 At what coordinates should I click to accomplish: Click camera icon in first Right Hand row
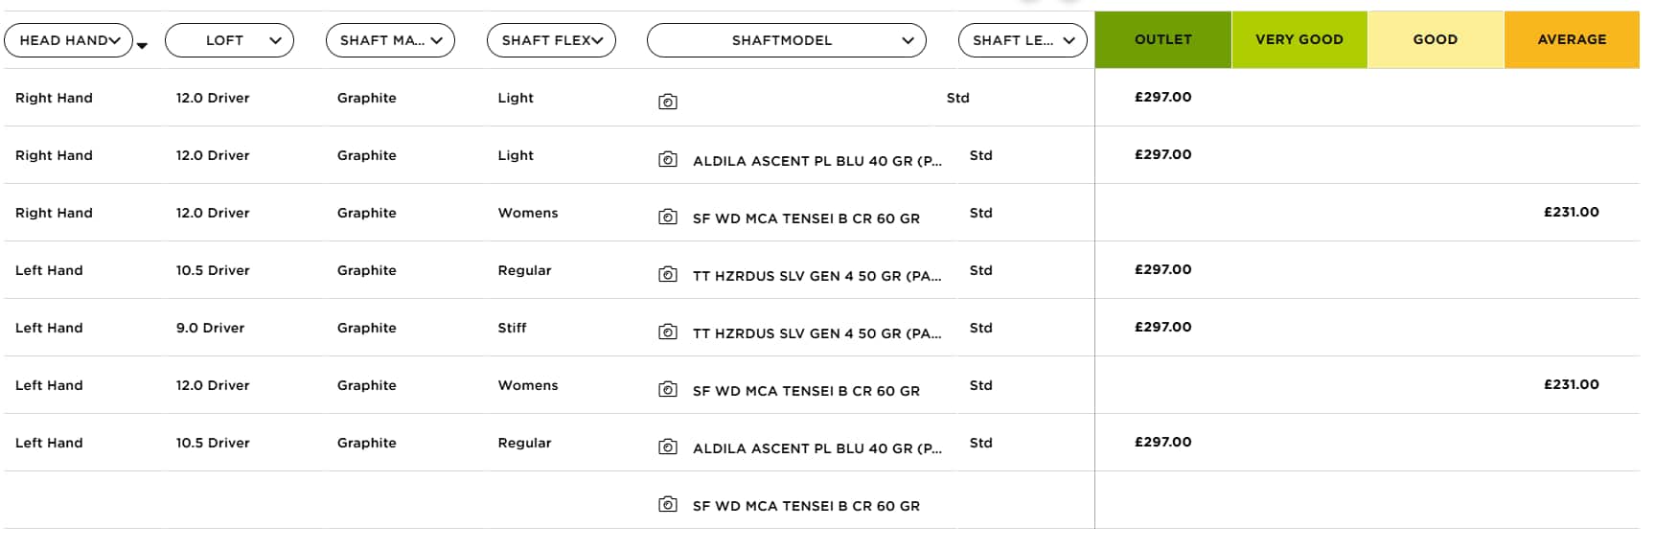coord(668,102)
